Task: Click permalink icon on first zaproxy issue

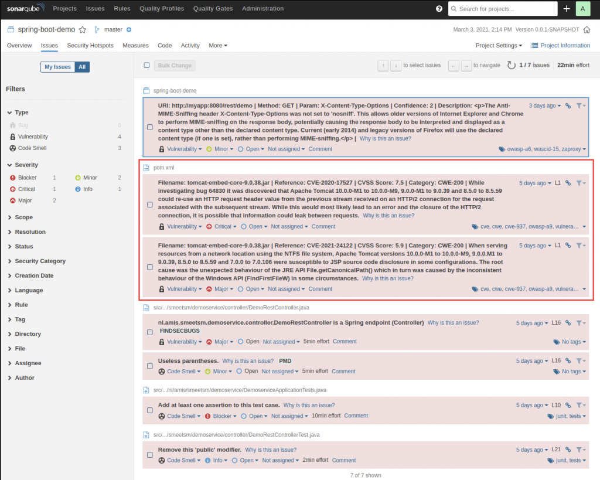Action: point(568,105)
